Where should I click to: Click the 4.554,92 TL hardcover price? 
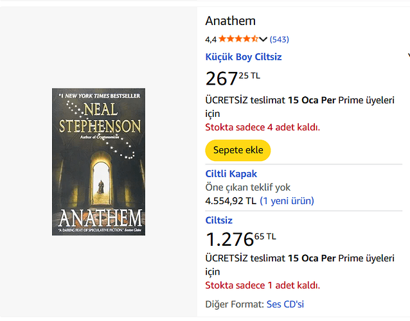[230, 201]
